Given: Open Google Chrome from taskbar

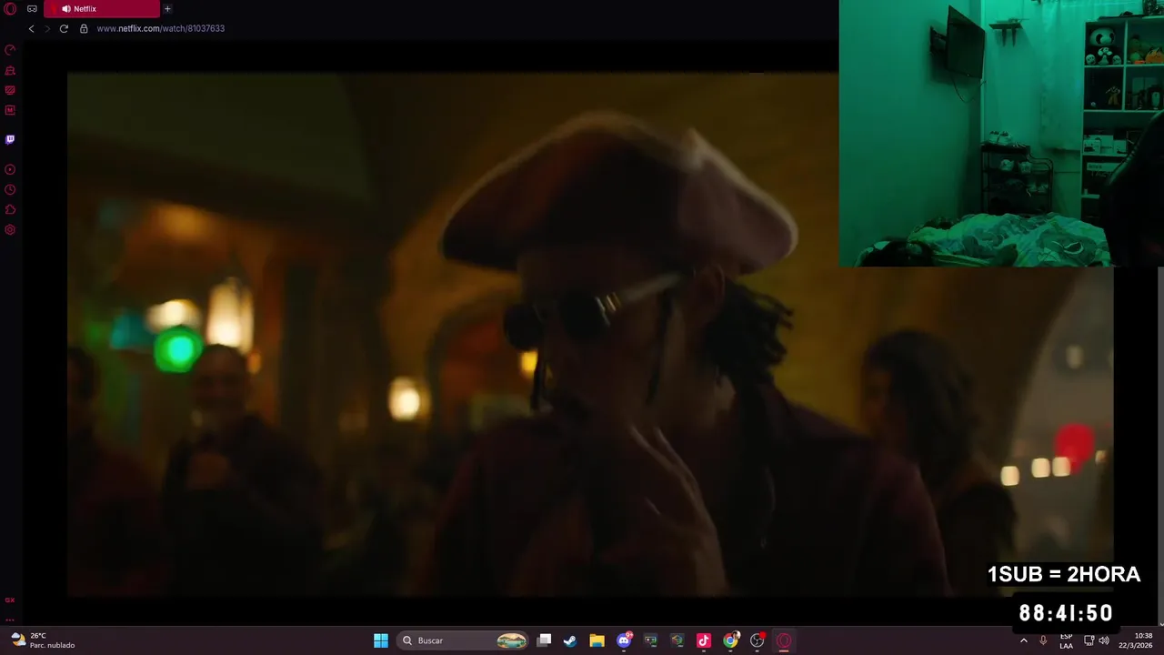Looking at the screenshot, I should [730, 640].
